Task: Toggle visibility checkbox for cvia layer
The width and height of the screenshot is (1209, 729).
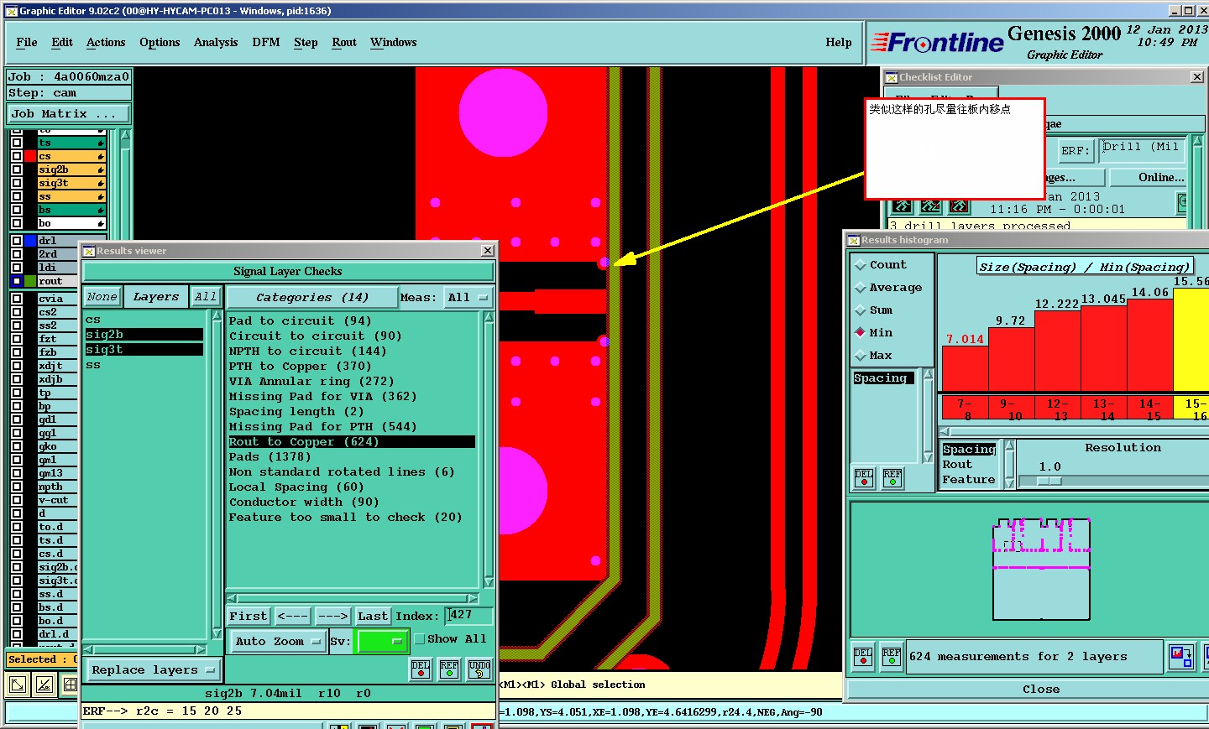Action: [x=16, y=299]
